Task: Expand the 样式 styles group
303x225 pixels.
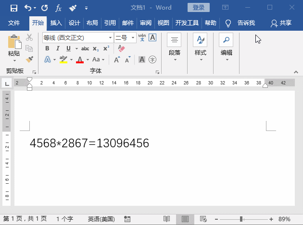Action: coord(201,47)
